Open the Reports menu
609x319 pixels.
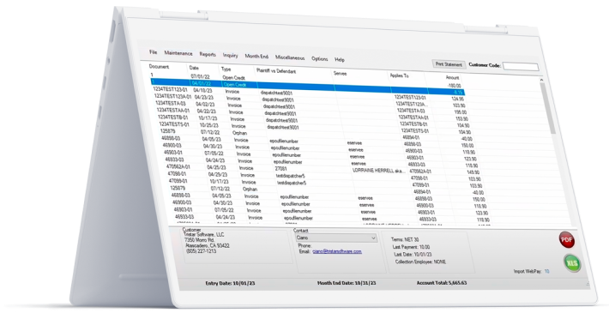(208, 54)
